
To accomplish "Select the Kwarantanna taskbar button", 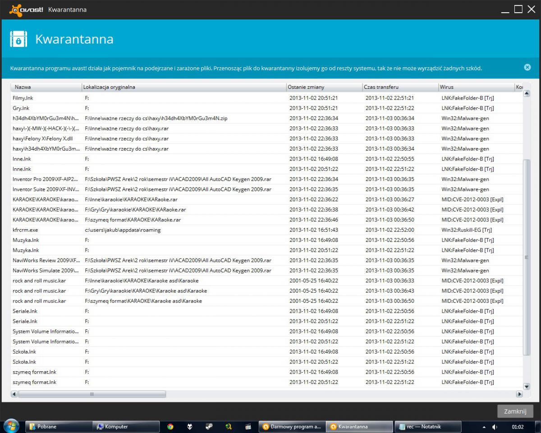I will click(x=359, y=427).
